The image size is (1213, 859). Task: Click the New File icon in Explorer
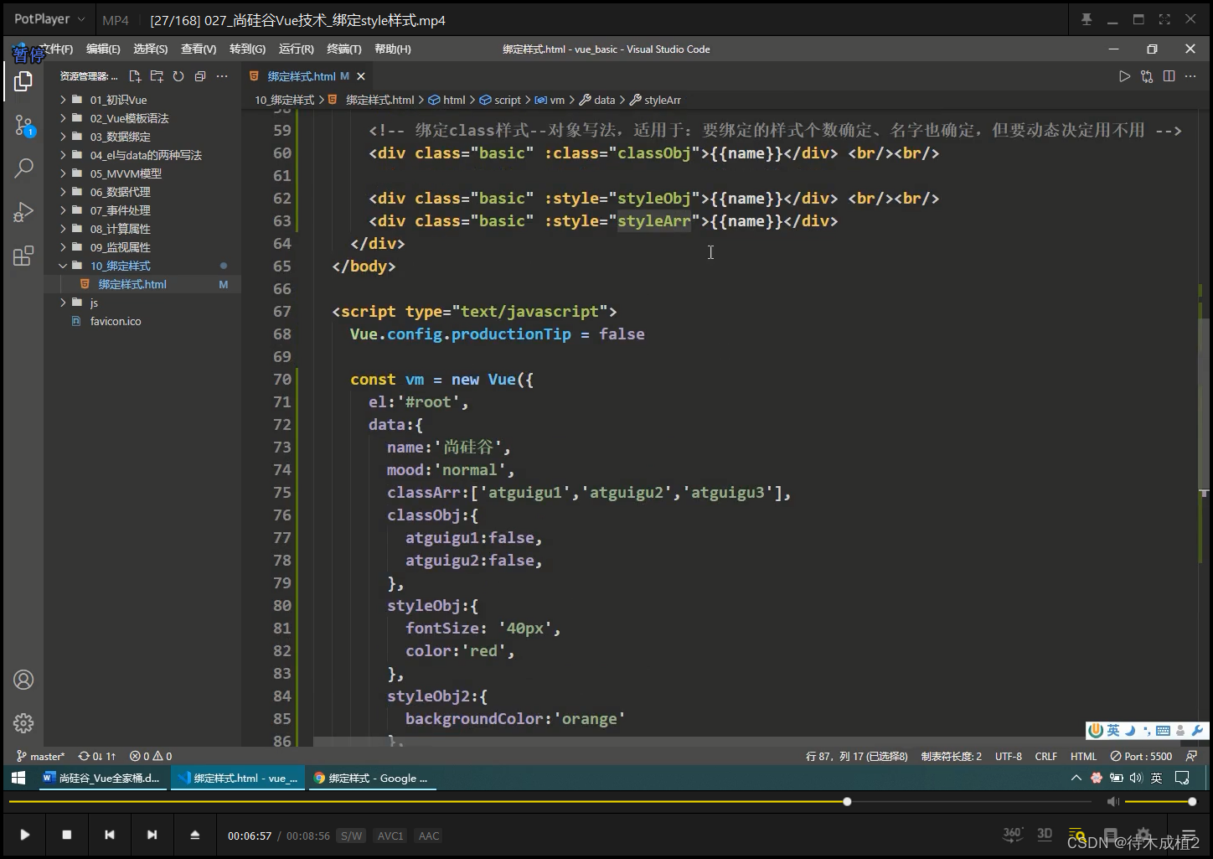coord(135,76)
